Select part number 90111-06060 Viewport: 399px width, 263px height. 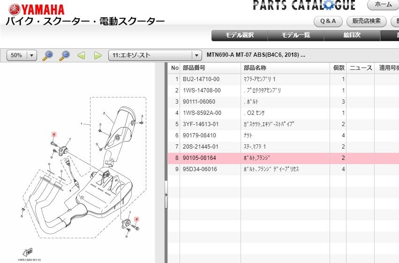pos(199,101)
